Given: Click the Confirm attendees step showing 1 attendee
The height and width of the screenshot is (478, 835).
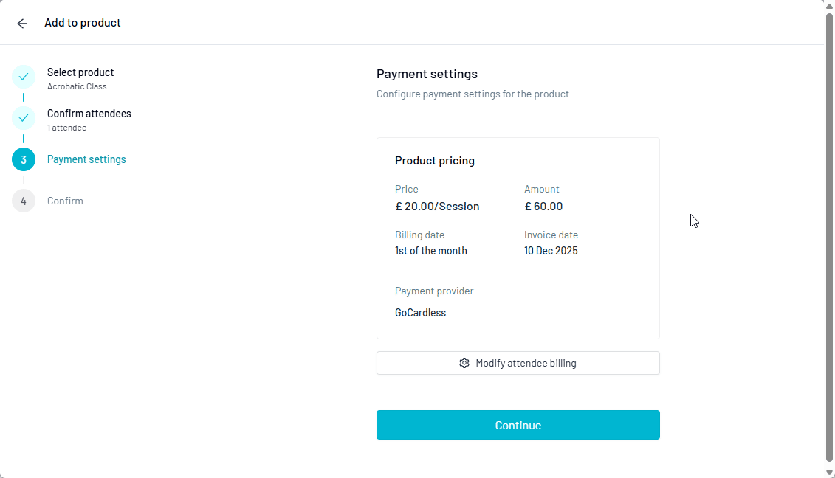Looking at the screenshot, I should [x=89, y=114].
